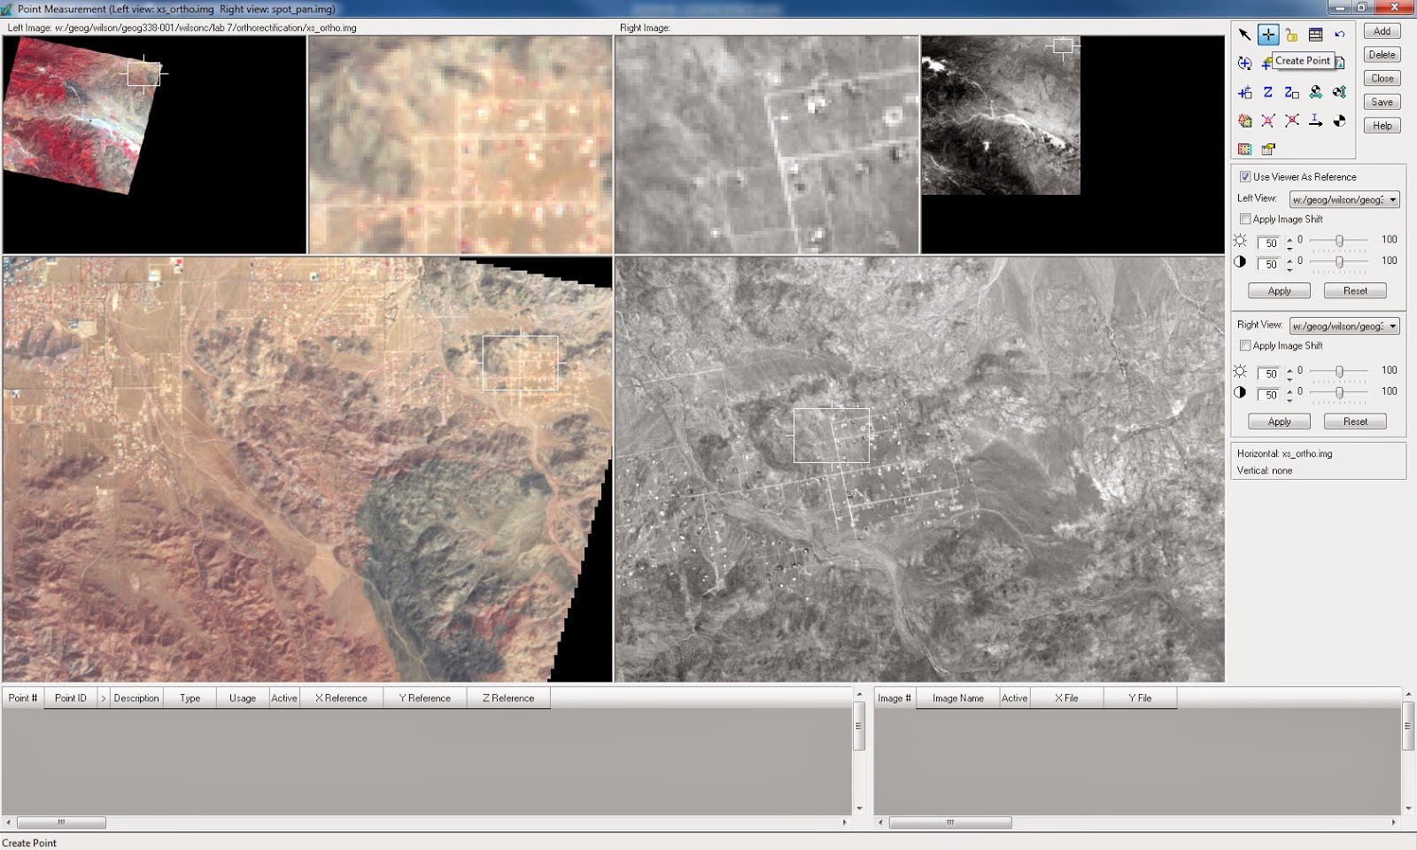Image resolution: width=1417 pixels, height=850 pixels.
Task: Click the point table vertical scrollbar
Action: point(859,751)
